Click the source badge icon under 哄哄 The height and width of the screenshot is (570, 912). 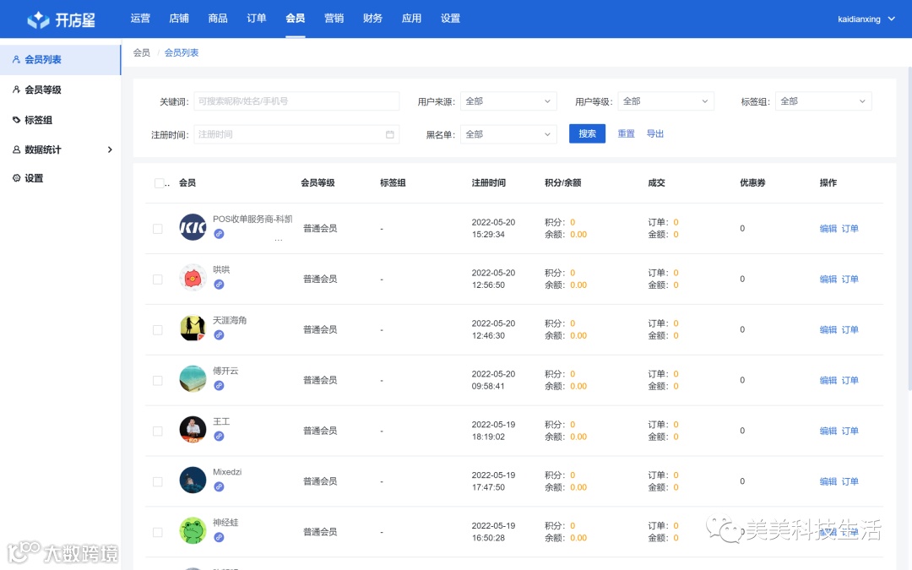[219, 285]
